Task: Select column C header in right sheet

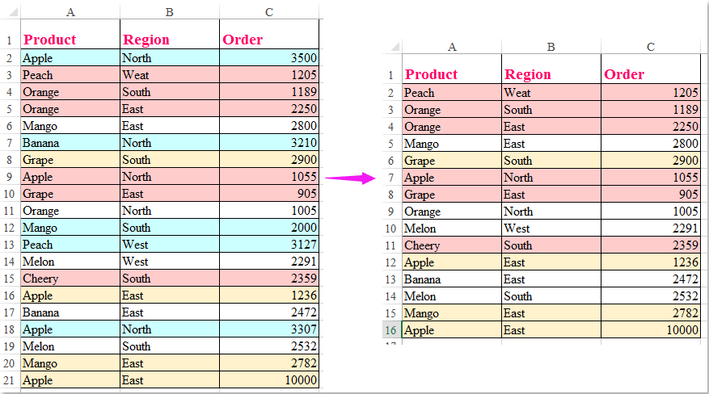Action: [651, 47]
